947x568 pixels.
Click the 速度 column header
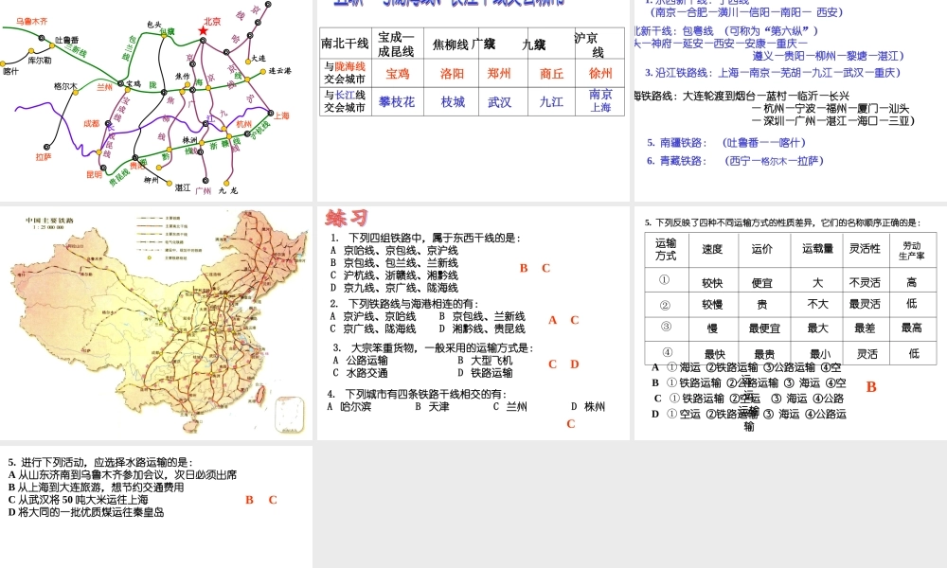[712, 249]
